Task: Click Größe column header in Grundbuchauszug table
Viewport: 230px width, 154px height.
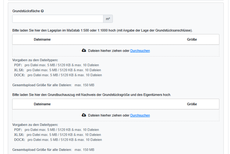Action: click(192, 104)
